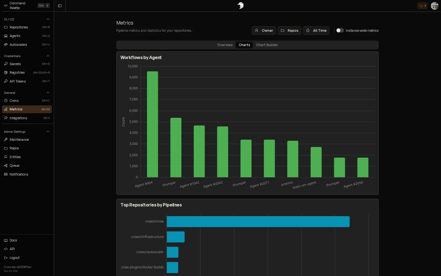Click the Agent #1042 green bar
Image resolution: width=441 pixels, height=276 pixels.
tap(199, 151)
